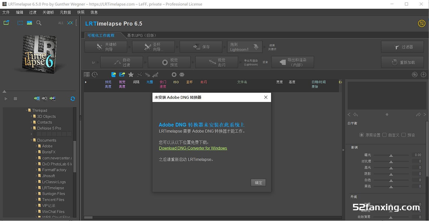Click the left chevron under the preview box
Screen dimensions: 429x221
tap(349, 115)
